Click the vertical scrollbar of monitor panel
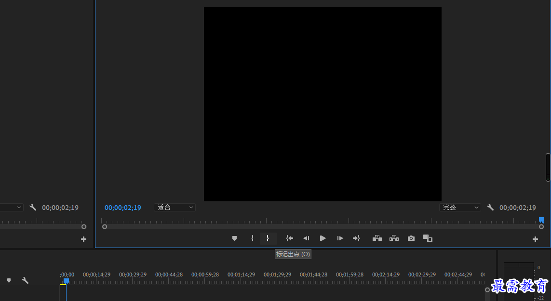 tap(548, 167)
